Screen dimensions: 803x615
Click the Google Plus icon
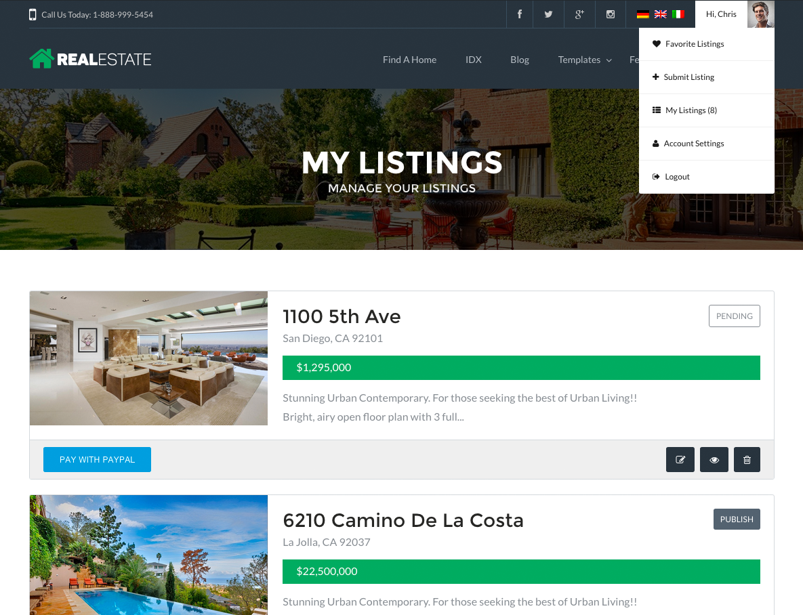pos(579,14)
